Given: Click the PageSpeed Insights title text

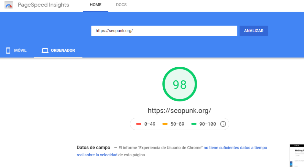Looking at the screenshot, I should [x=43, y=5].
